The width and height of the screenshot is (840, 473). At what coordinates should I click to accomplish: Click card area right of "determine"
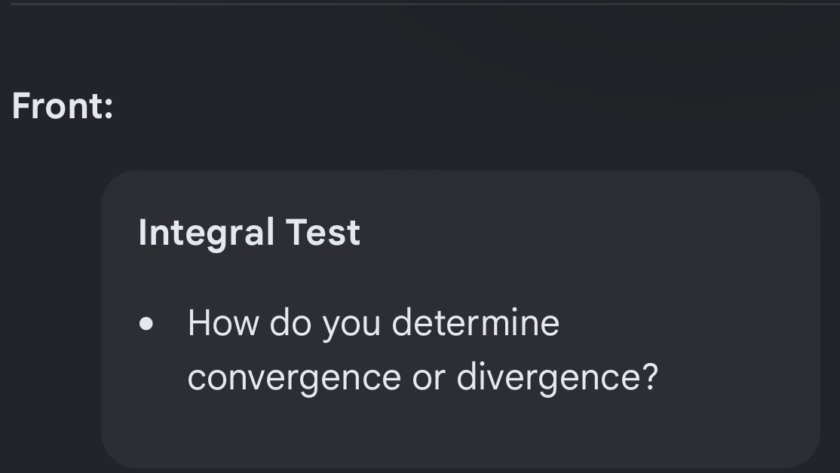click(685, 323)
